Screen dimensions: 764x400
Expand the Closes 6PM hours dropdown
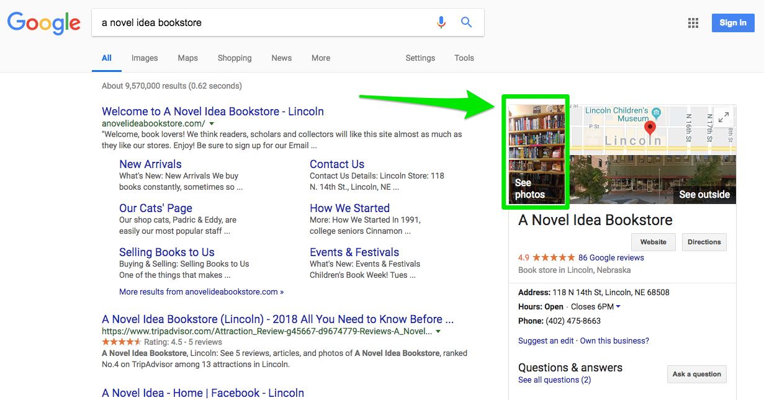618,306
